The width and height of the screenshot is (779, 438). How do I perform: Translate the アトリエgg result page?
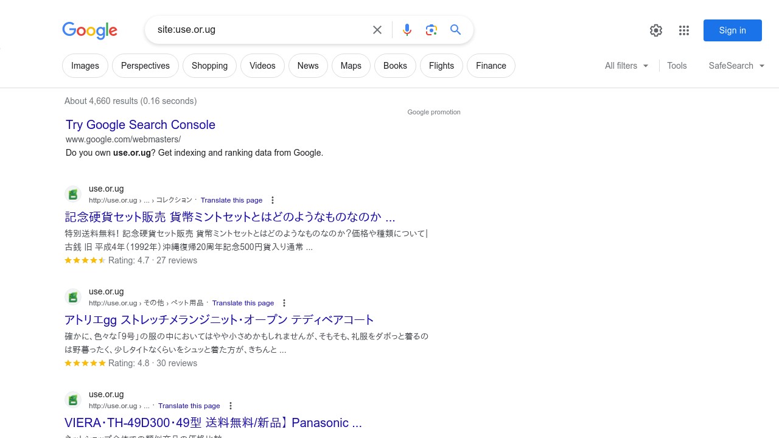click(243, 303)
